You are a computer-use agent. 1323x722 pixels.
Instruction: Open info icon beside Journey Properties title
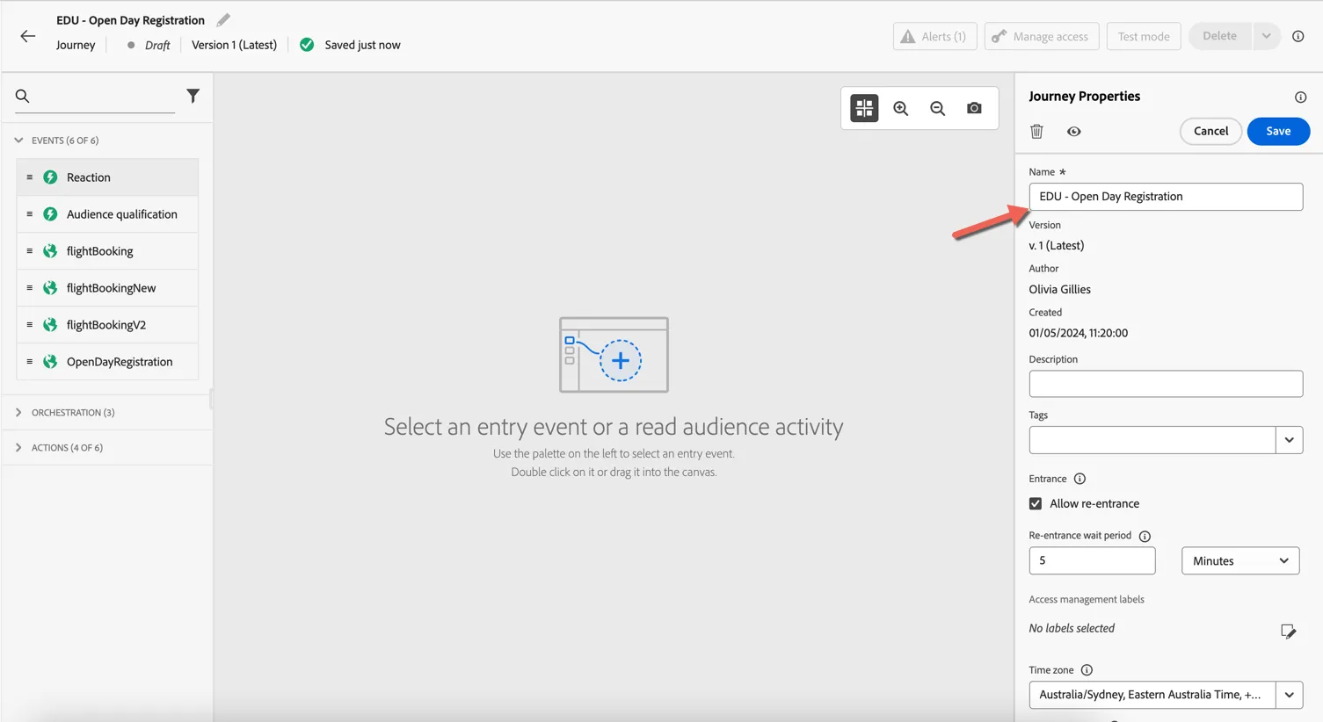pos(1300,97)
